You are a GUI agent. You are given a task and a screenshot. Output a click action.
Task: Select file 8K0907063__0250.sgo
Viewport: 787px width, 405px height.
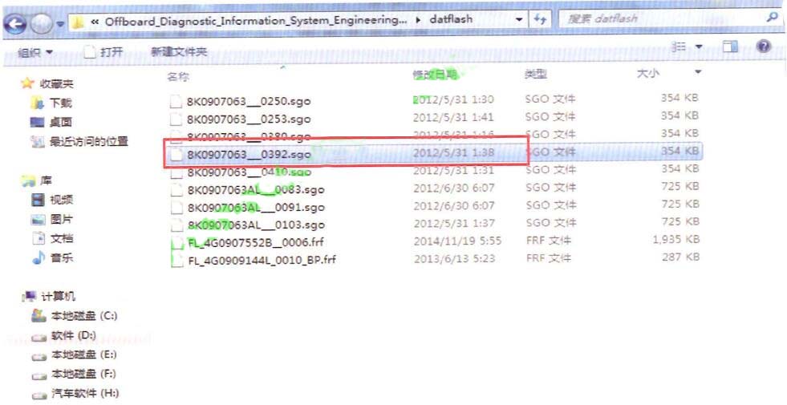249,101
